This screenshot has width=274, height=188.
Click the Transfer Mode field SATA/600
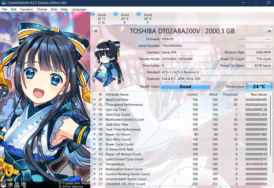pyautogui.click(x=185, y=59)
